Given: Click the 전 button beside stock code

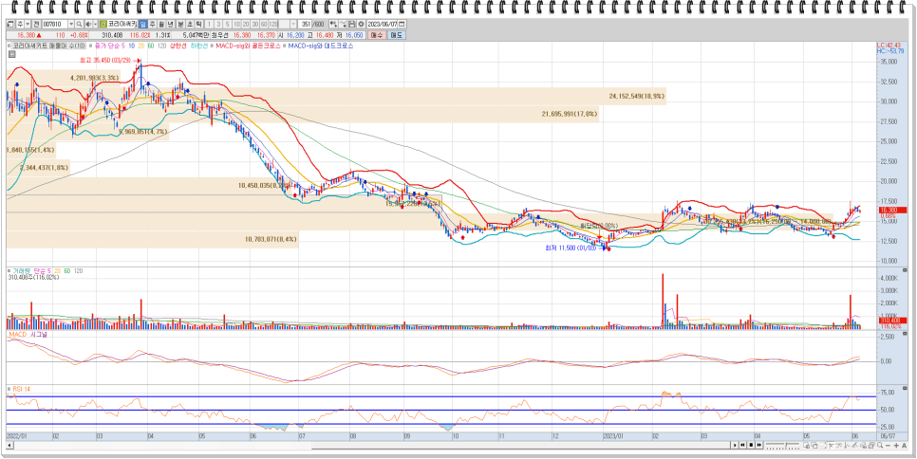Looking at the screenshot, I should click(36, 24).
